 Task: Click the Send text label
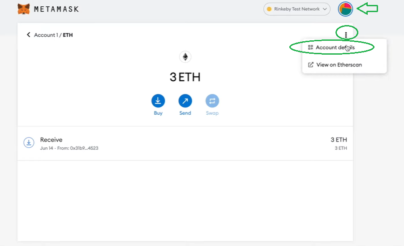[185, 113]
